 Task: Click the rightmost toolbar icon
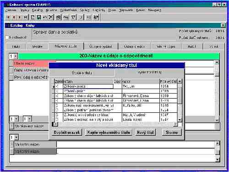pos(96,17)
